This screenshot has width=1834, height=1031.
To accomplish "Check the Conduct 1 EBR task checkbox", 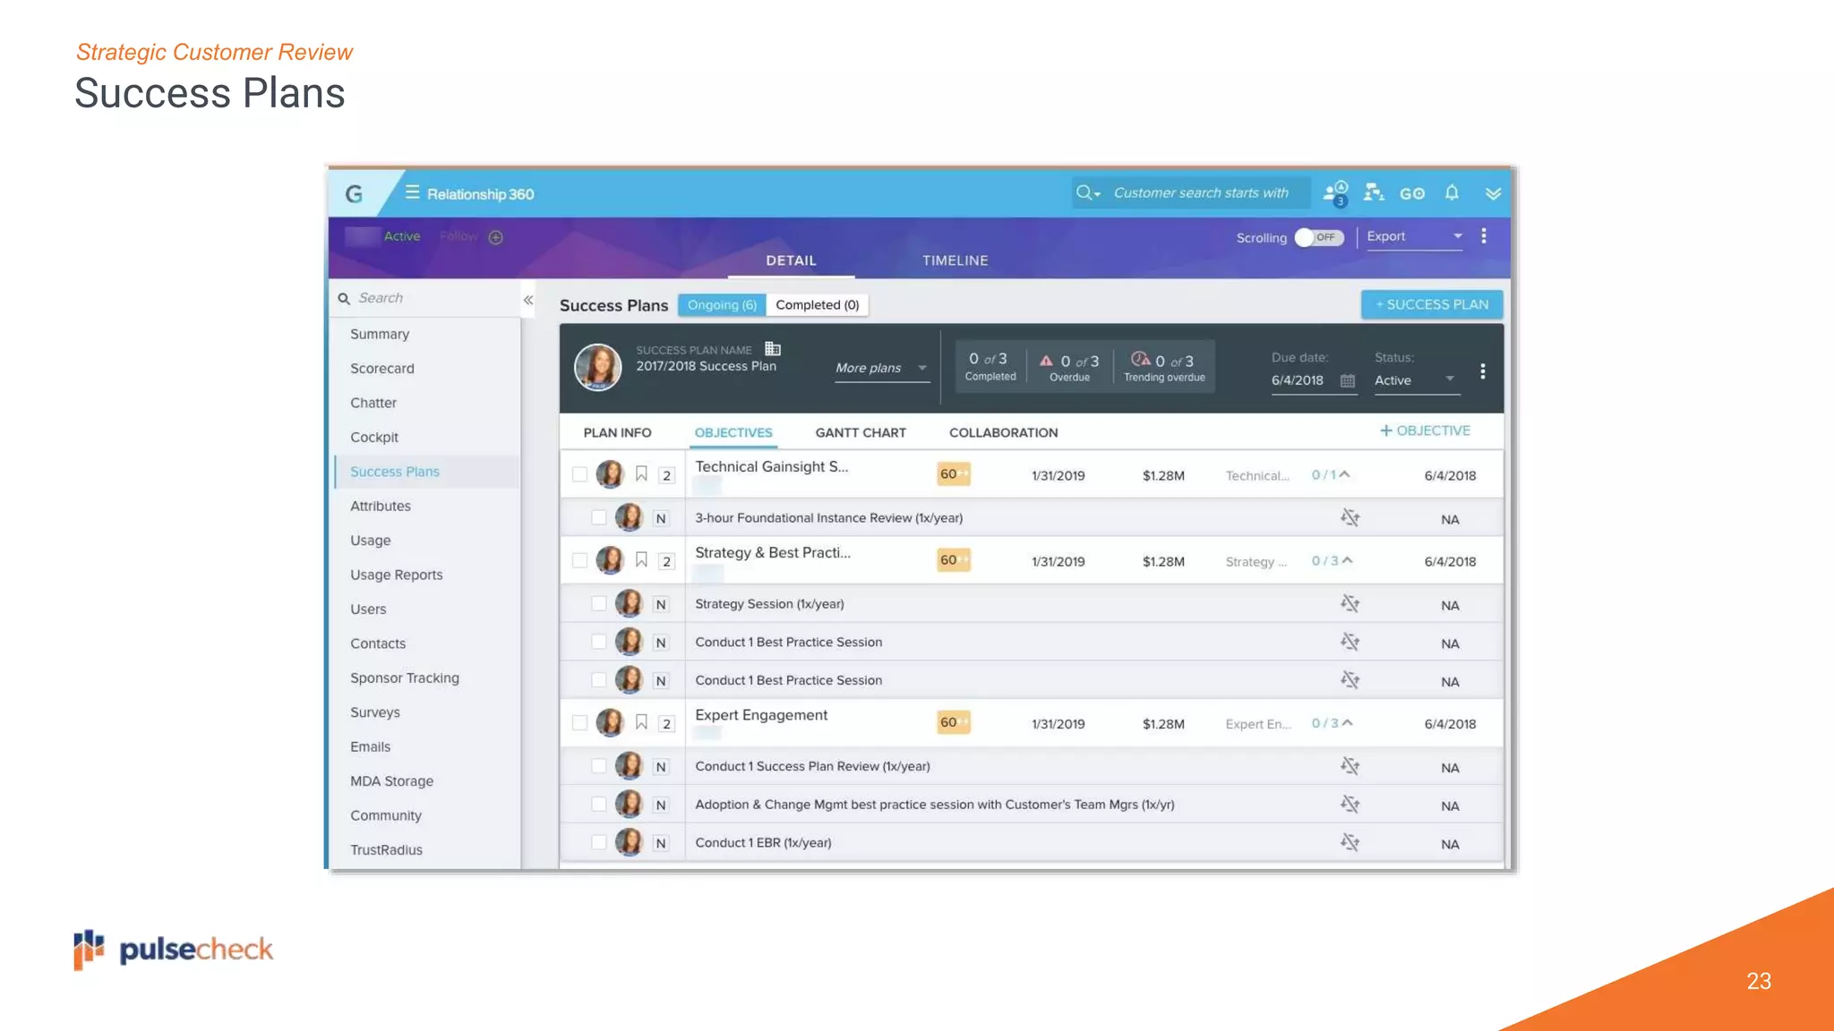I will point(599,842).
